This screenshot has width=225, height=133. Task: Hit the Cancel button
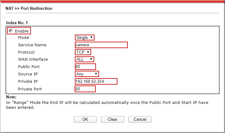[140, 120]
